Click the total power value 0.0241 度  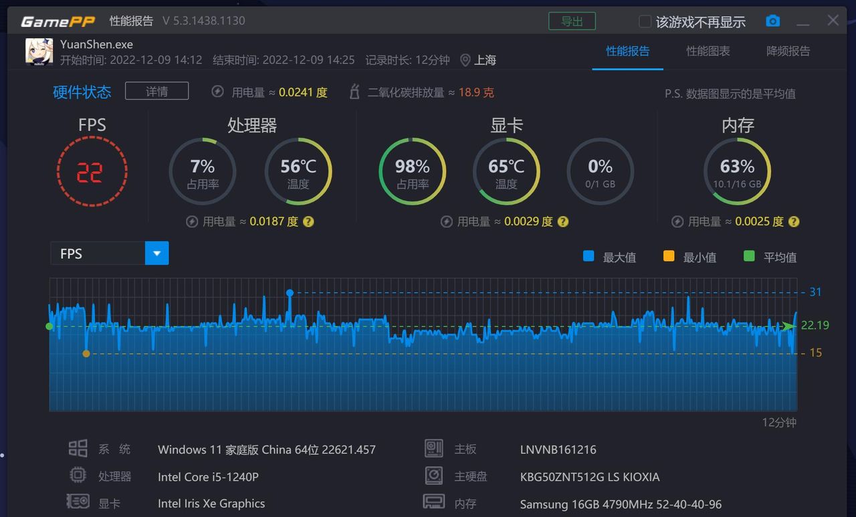coord(303,92)
